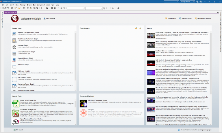Click the Folder To FMX Image List icon
The width and height of the screenshot is (222, 133).
[x=16, y=104]
